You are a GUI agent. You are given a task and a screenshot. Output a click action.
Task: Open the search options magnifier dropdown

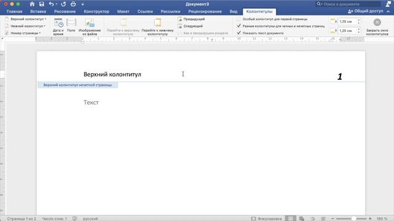[320, 4]
